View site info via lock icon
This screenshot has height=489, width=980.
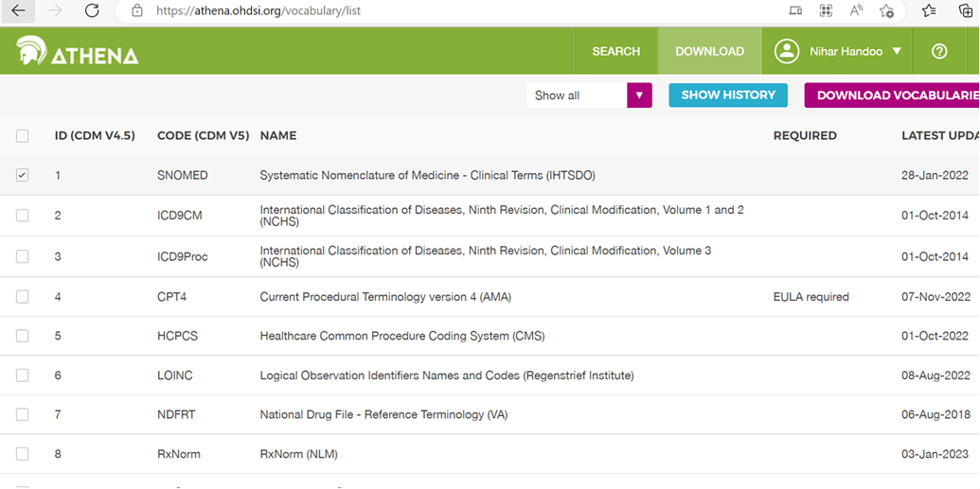coord(138,10)
